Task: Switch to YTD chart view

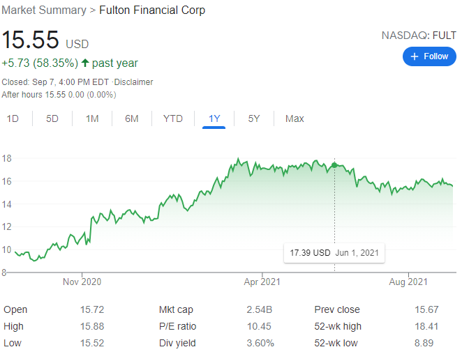Action: tap(172, 118)
